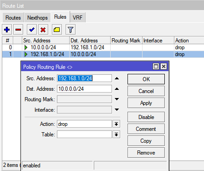Expand the Routing Mark field arrow
This screenshot has height=171, width=204.
click(x=117, y=99)
